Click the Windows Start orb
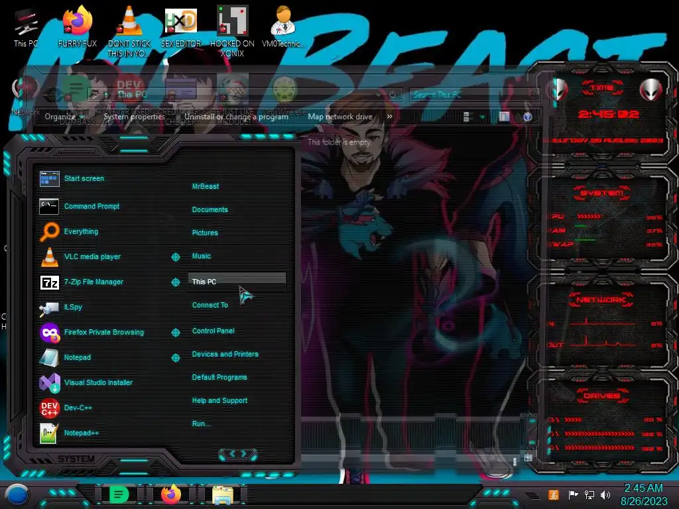The height and width of the screenshot is (509, 679). click(x=17, y=494)
